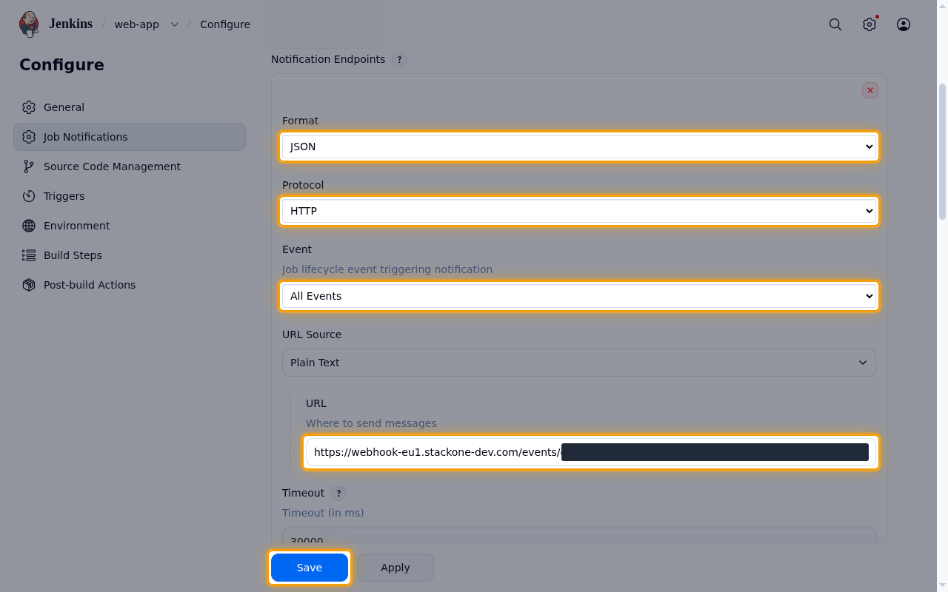Go to General section
The height and width of the screenshot is (592, 948).
pos(130,107)
